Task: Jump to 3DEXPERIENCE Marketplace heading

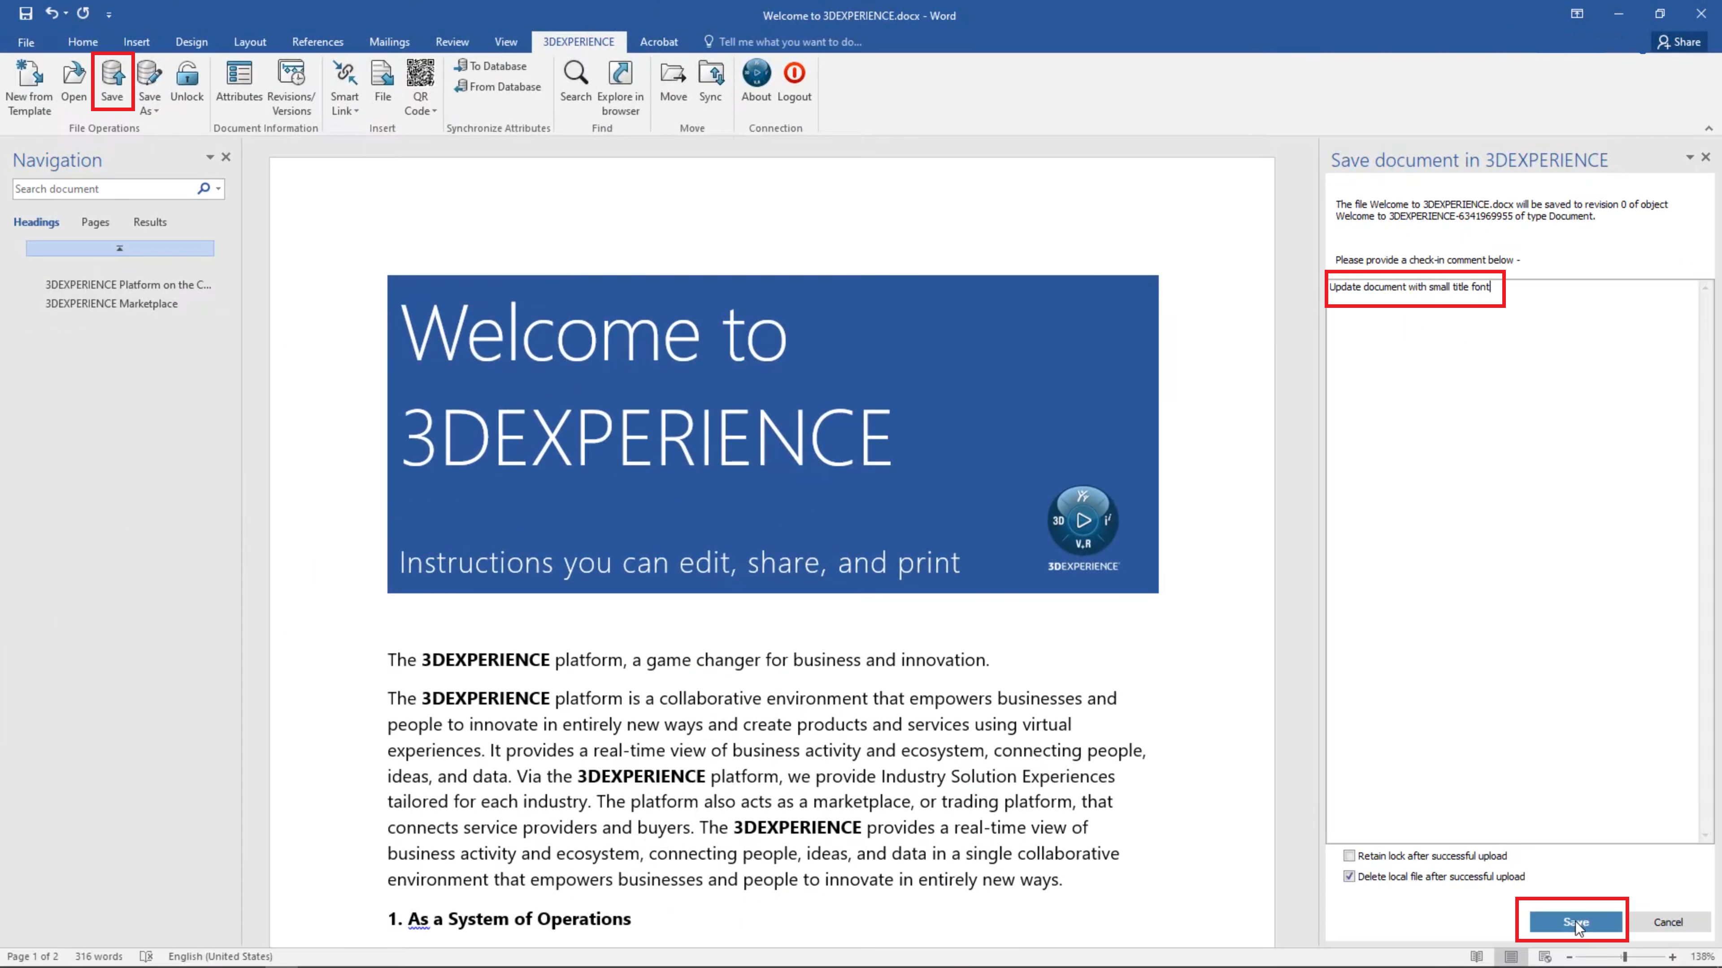Action: coord(111,304)
